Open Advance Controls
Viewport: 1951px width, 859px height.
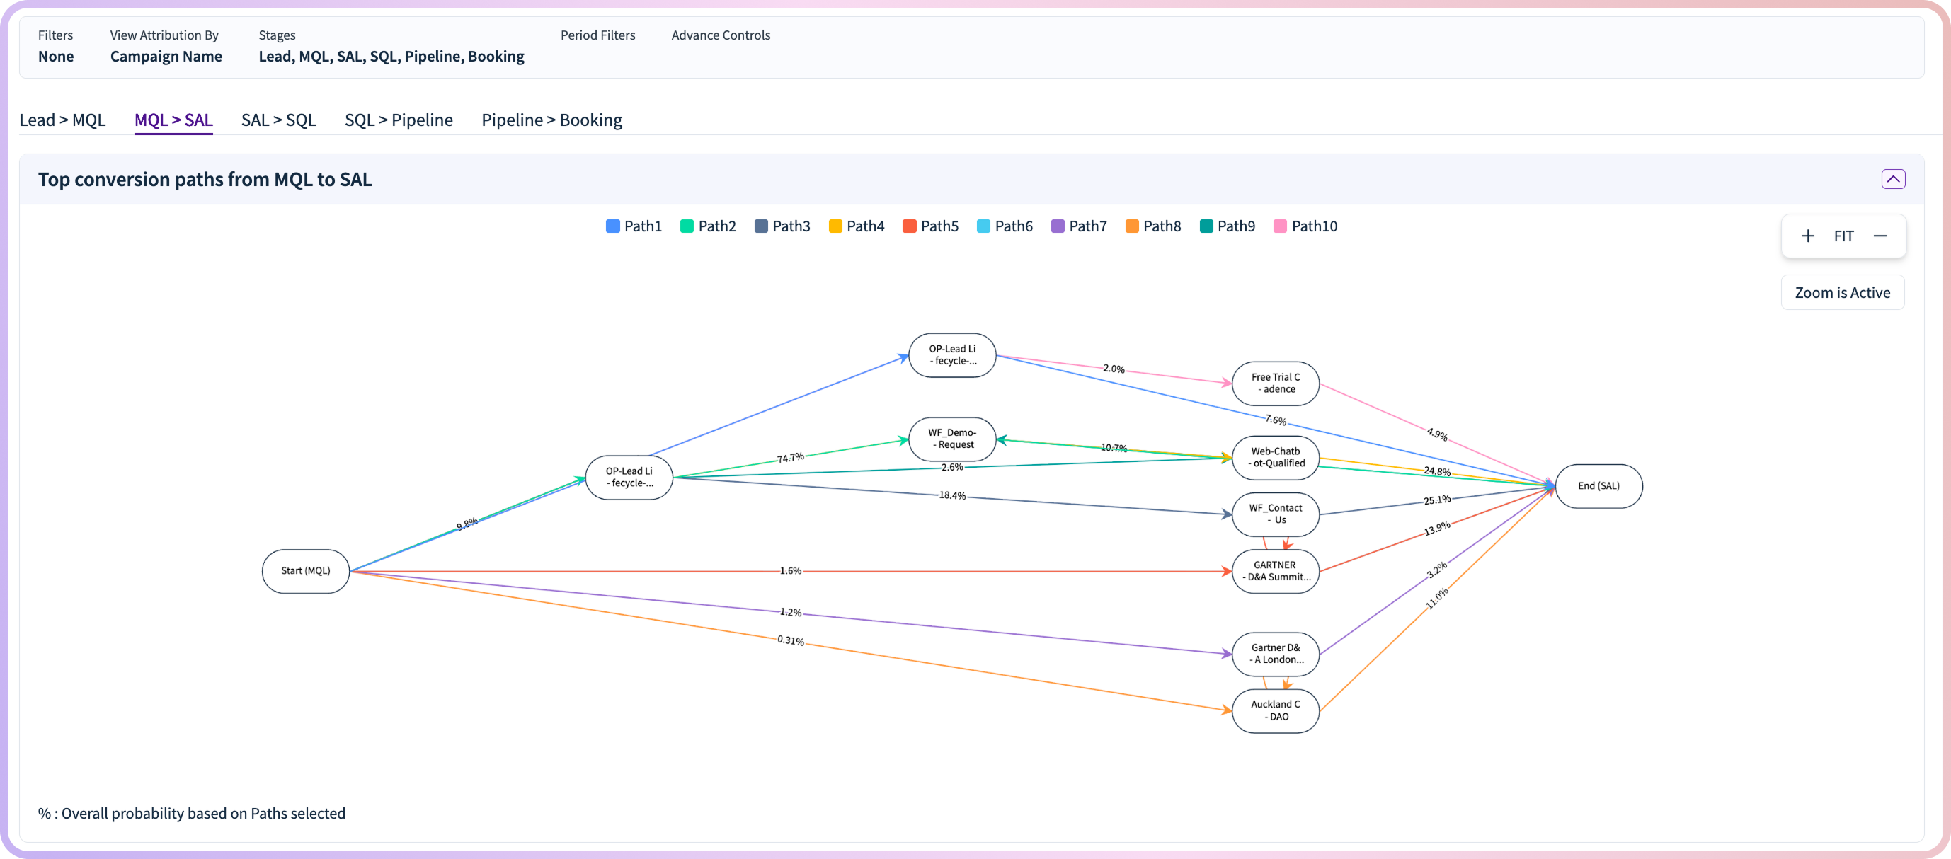[720, 35]
